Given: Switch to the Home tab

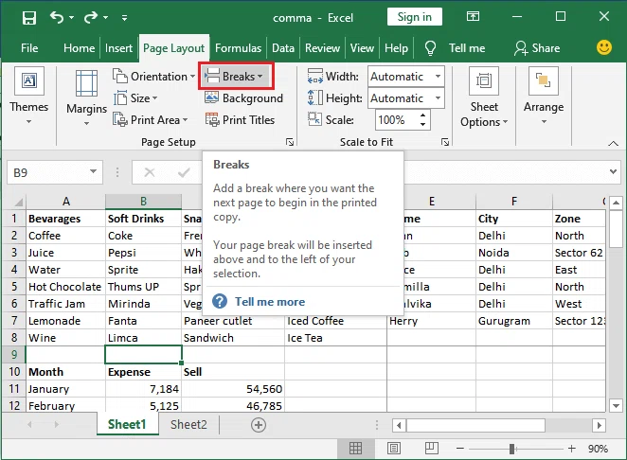Looking at the screenshot, I should [79, 48].
